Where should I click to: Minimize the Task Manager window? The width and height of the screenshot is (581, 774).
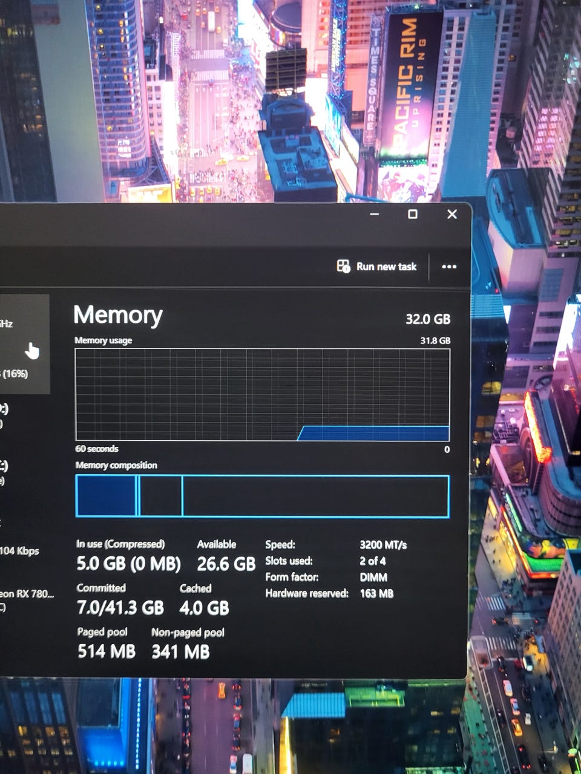375,214
